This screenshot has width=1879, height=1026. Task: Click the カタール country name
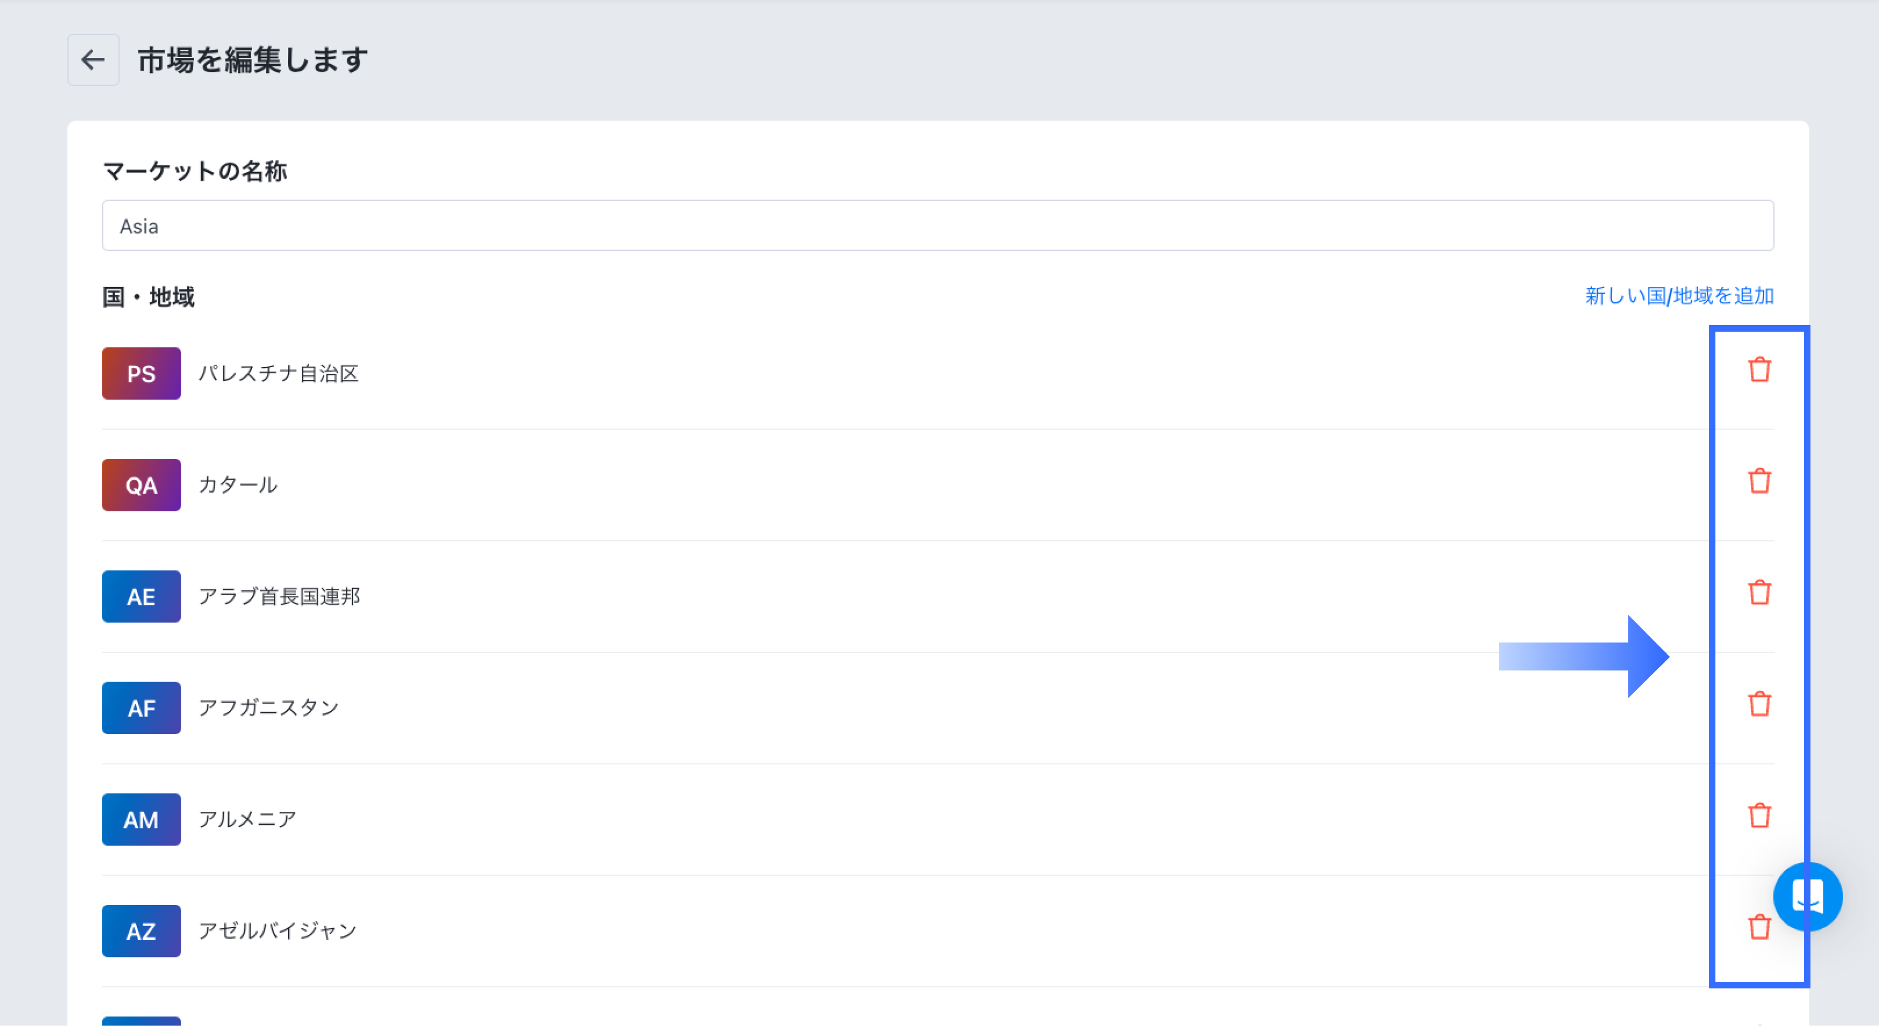point(238,485)
